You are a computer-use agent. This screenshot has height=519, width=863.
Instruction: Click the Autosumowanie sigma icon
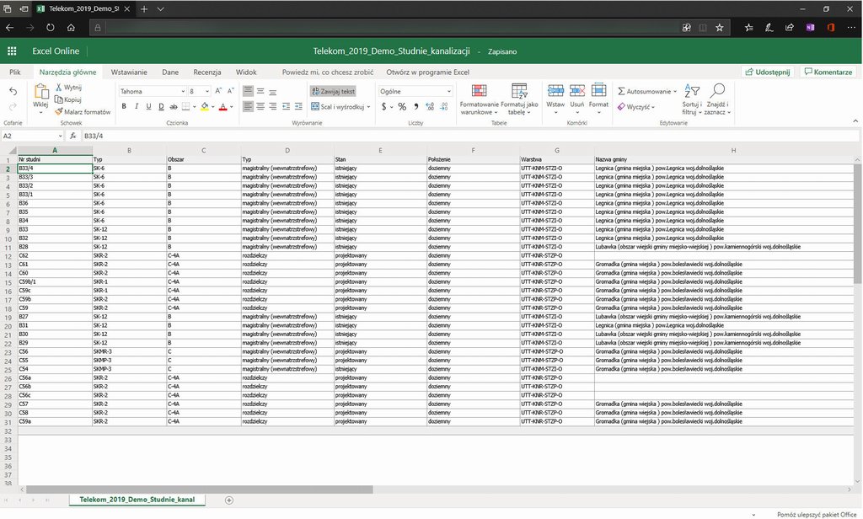(x=621, y=91)
